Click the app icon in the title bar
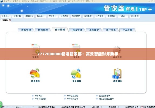The image size is (155, 108). (1, 1)
